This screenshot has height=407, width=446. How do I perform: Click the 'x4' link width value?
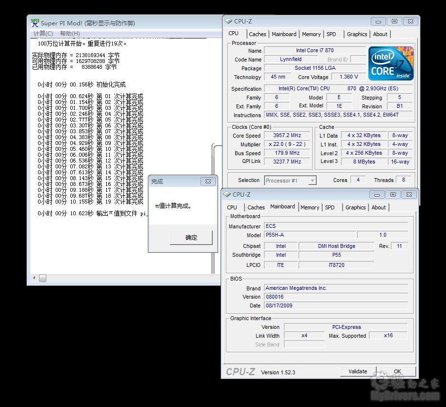[304, 336]
